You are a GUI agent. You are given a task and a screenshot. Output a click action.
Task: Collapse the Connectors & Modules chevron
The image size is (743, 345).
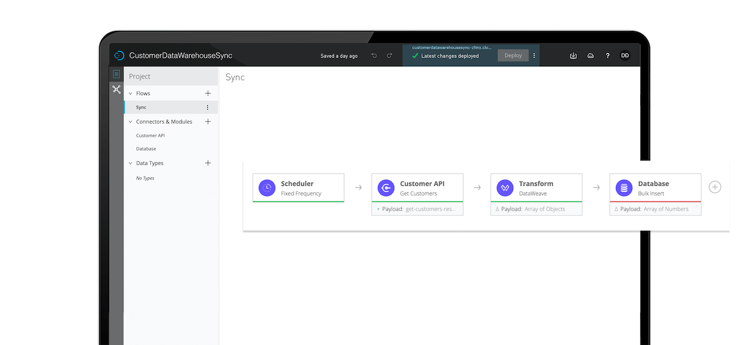coord(131,122)
